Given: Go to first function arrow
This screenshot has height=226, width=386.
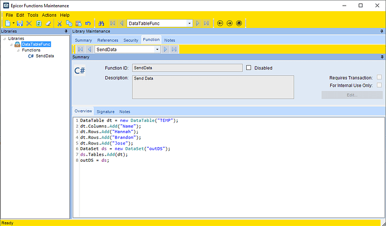Looking at the screenshot, I should point(80,49).
